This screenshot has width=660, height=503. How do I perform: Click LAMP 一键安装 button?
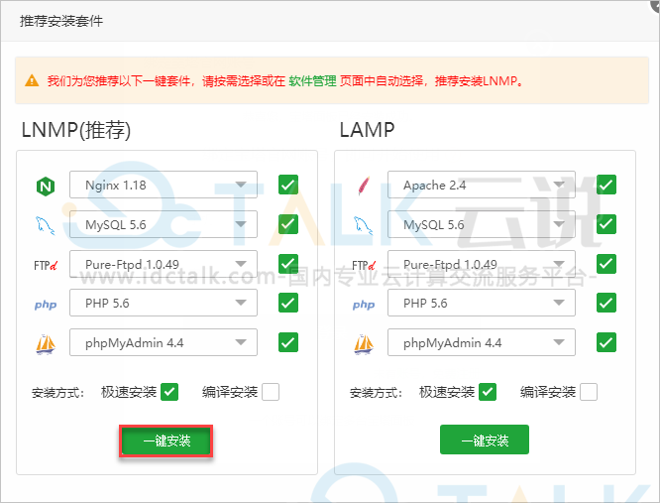click(x=485, y=440)
